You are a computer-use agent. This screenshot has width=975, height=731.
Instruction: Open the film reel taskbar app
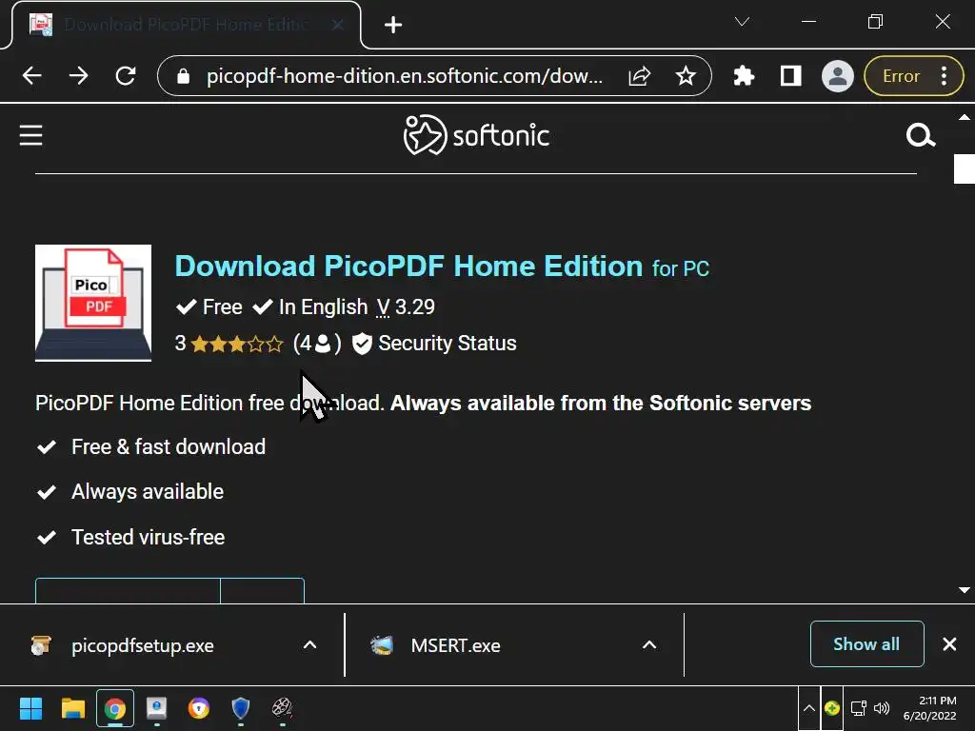[x=282, y=708]
